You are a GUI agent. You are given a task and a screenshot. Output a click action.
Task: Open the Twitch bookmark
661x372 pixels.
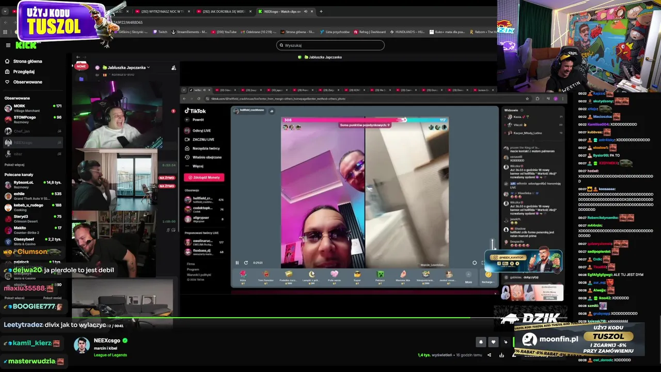click(x=160, y=32)
